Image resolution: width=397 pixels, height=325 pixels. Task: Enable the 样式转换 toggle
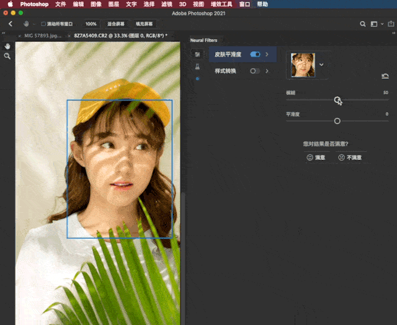pyautogui.click(x=255, y=71)
